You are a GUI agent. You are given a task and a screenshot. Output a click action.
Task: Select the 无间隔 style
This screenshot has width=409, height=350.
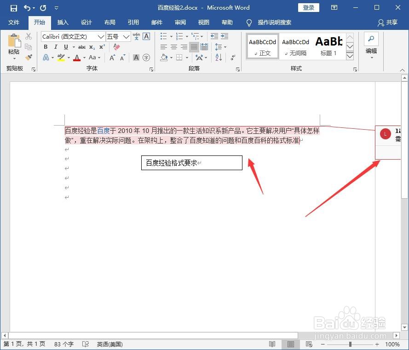pyautogui.click(x=295, y=46)
